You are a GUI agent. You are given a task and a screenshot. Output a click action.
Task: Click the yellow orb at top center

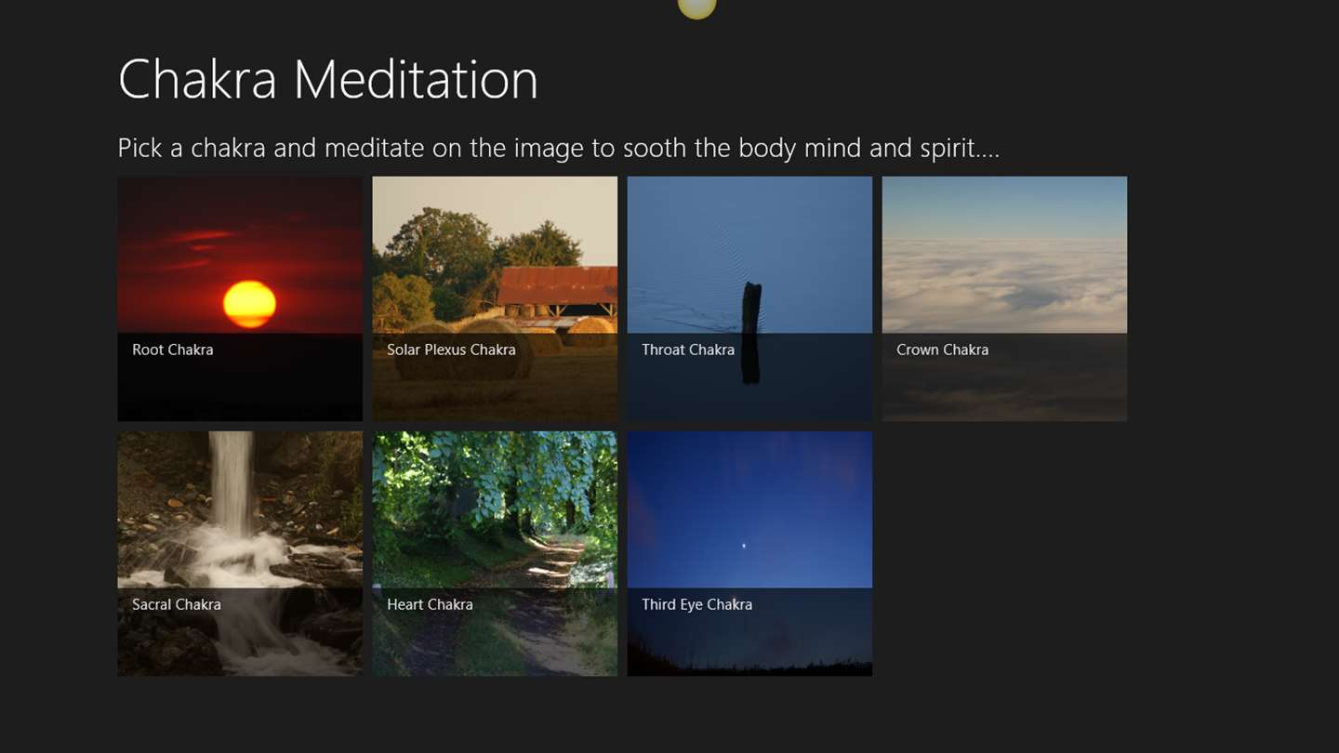tap(696, 7)
